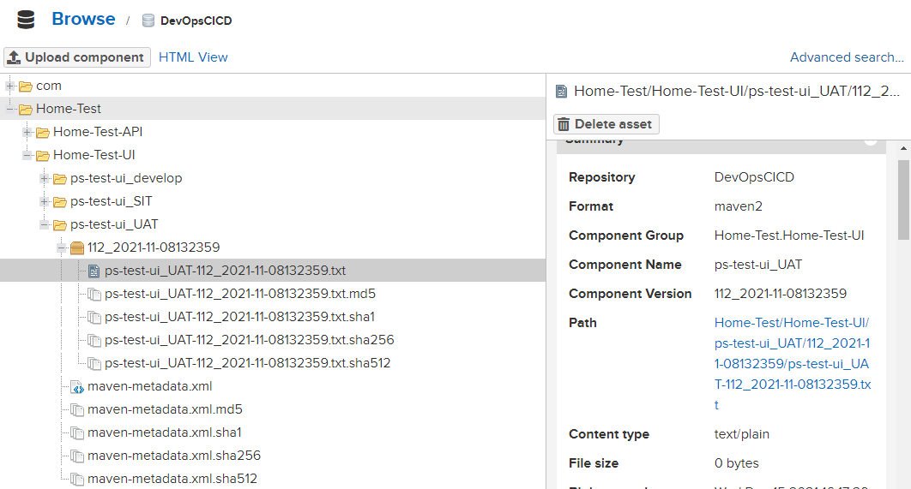This screenshot has height=489, width=911.
Task: Click the 112_2021-11-08132359 component box icon
Action: (x=77, y=248)
